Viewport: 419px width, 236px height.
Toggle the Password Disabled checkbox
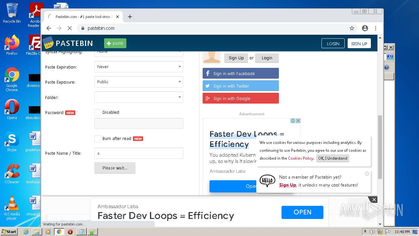[98, 112]
